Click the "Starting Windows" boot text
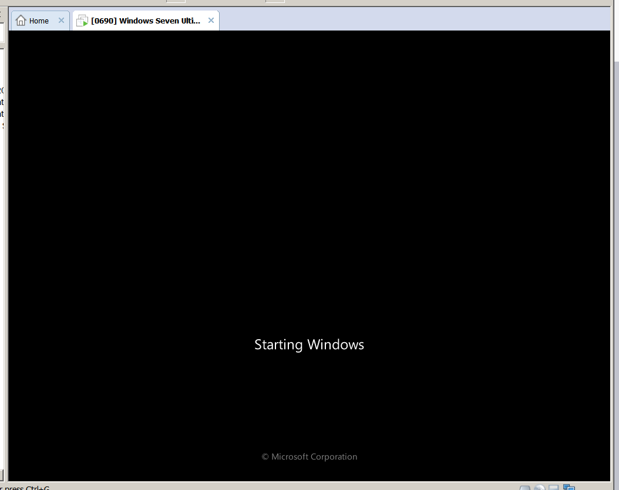Viewport: 619px width, 490px height. point(309,344)
